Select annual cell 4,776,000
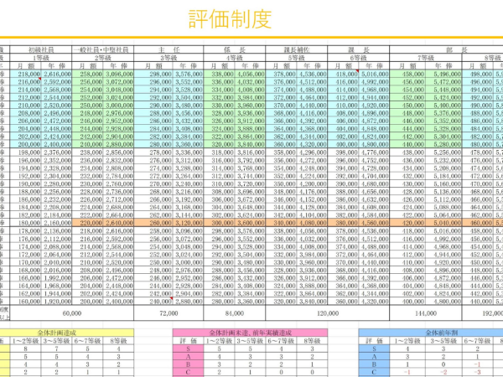 pos(374,152)
